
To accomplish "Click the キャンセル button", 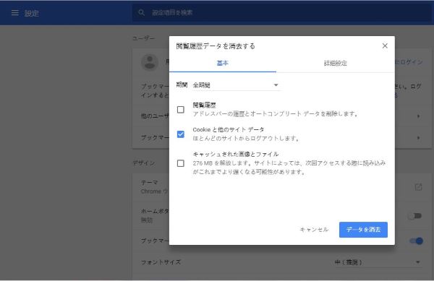I will 314,230.
